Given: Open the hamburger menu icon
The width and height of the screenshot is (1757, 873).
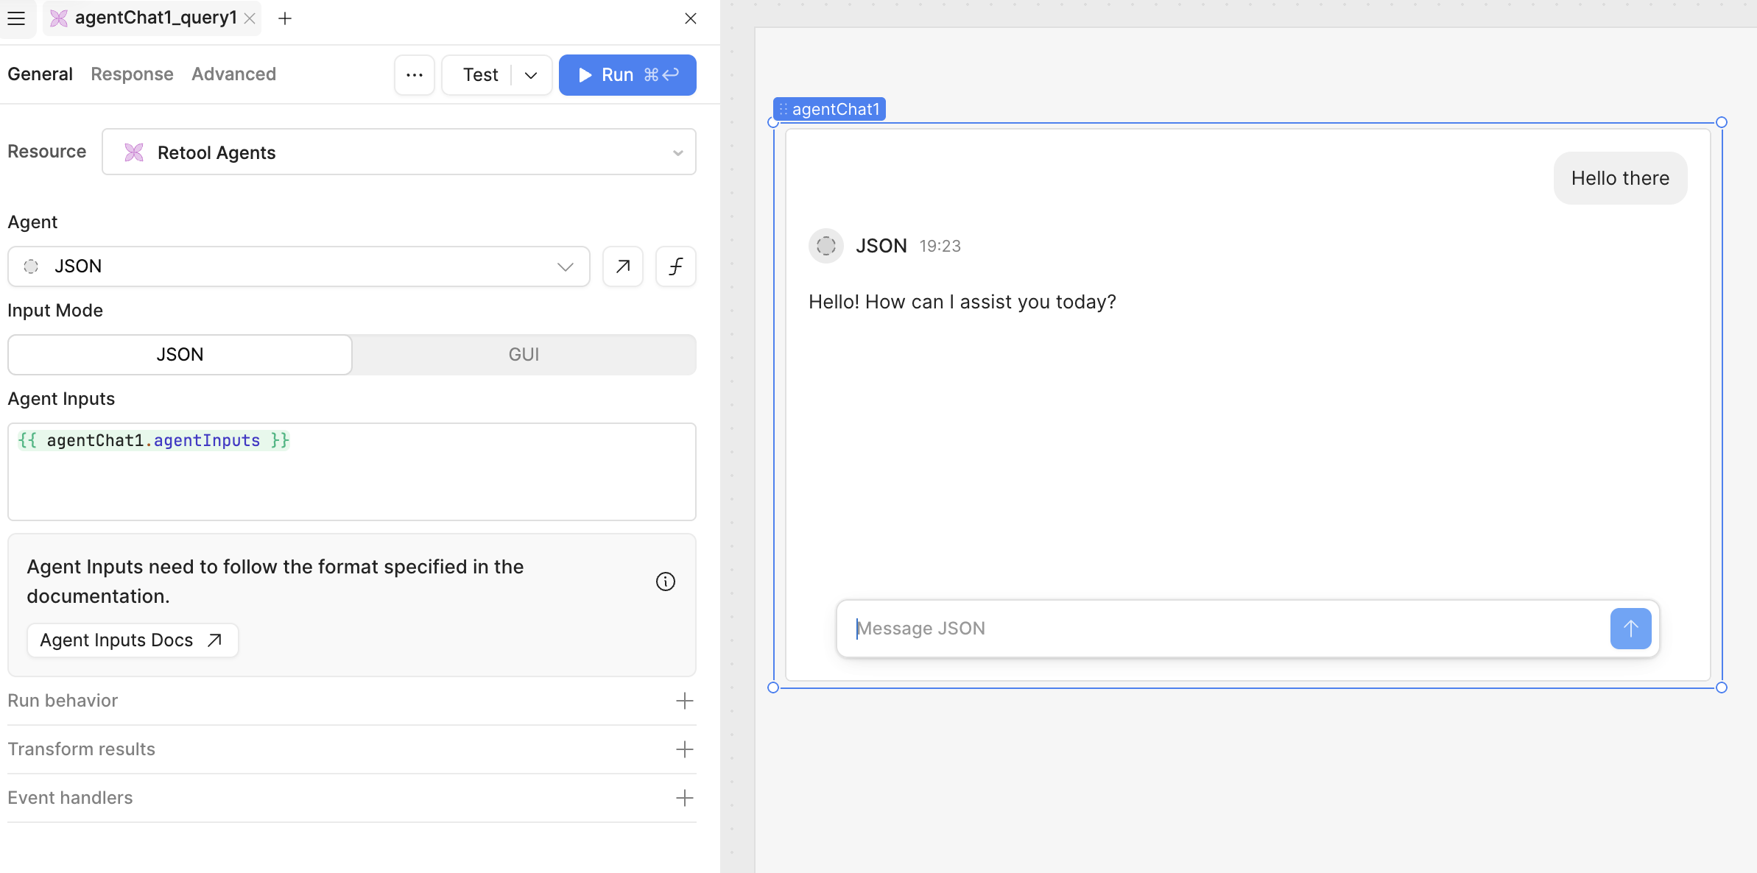Looking at the screenshot, I should [x=16, y=18].
